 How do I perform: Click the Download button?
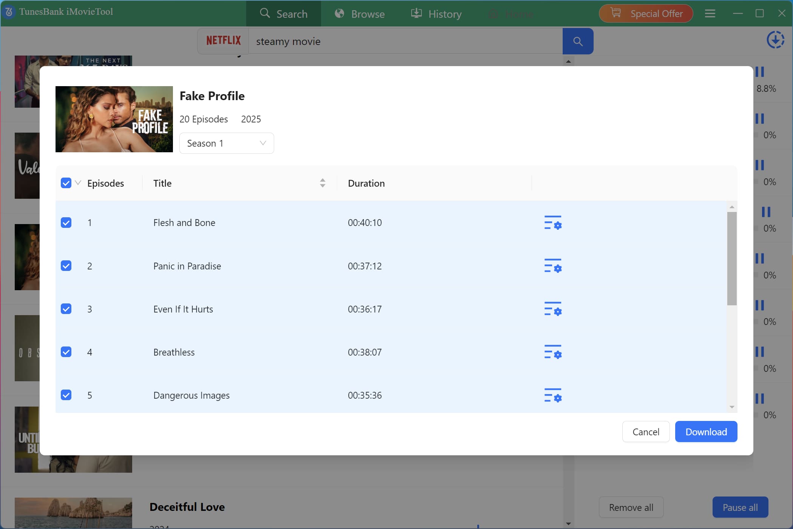(706, 432)
